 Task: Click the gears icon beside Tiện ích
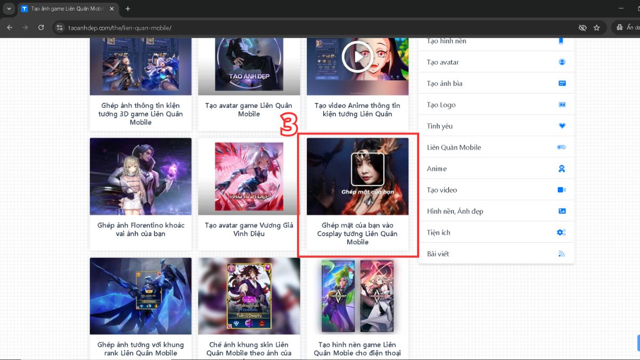tap(561, 233)
